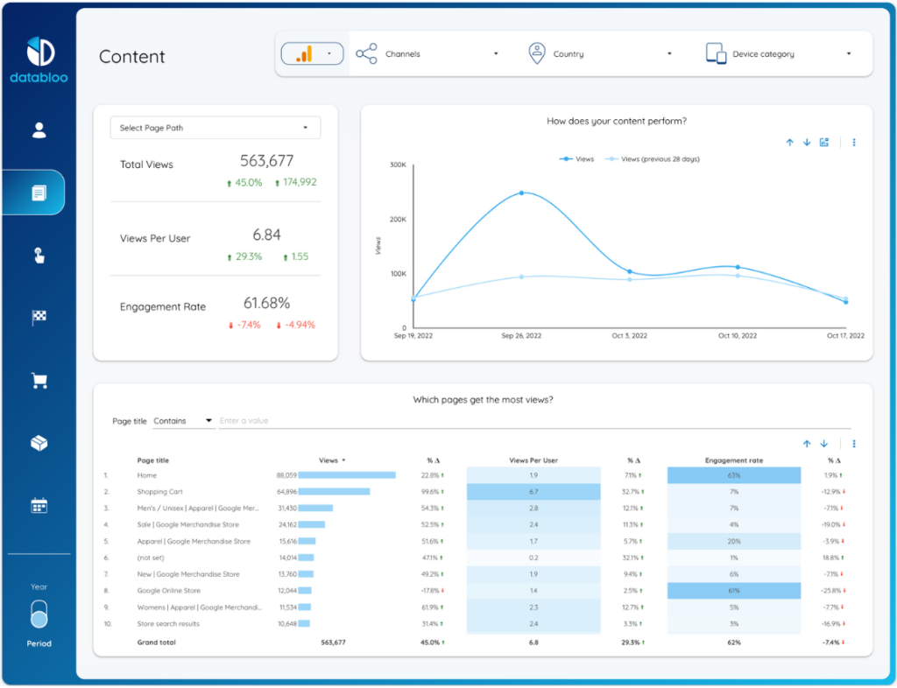Click the 6.7 views per user cell
897x688 pixels.
coord(533,492)
